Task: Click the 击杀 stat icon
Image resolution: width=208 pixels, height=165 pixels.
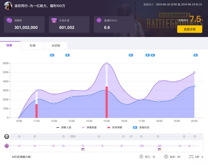Action: [x=166, y=157]
